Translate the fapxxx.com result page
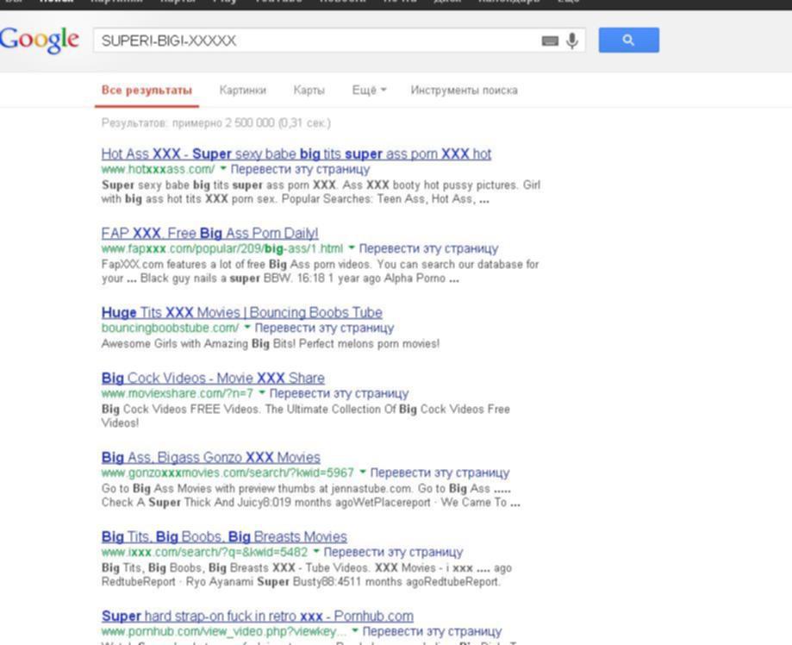Viewport: 792px width, 645px height. coord(428,248)
